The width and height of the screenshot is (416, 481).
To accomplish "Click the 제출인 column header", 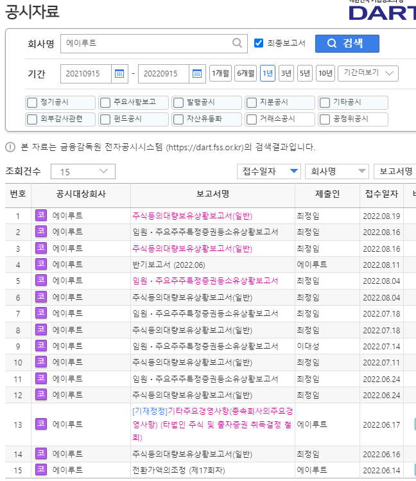I will tap(327, 194).
